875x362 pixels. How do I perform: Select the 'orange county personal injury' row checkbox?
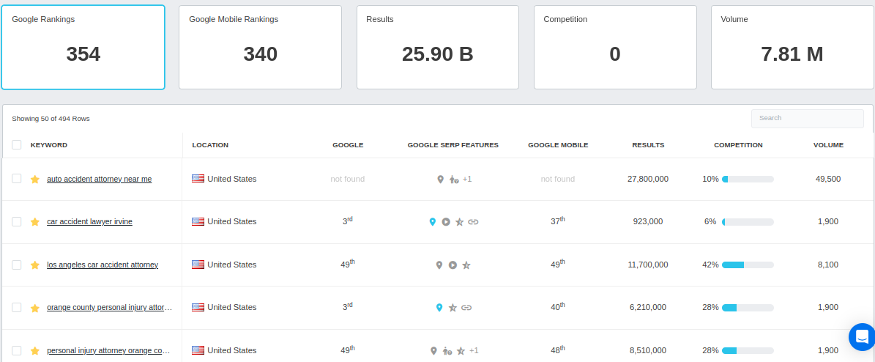pyautogui.click(x=17, y=308)
